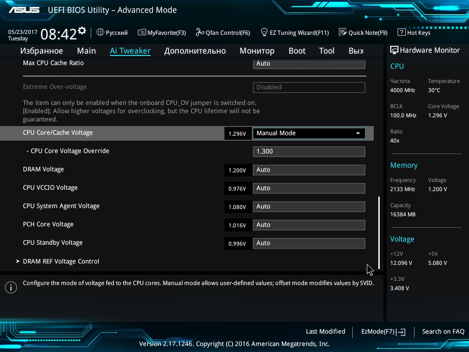Click the clock settings gear icon
The width and height of the screenshot is (469, 352).
point(82,31)
